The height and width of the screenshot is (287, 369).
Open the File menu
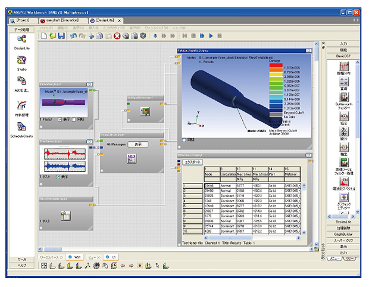(46, 28)
